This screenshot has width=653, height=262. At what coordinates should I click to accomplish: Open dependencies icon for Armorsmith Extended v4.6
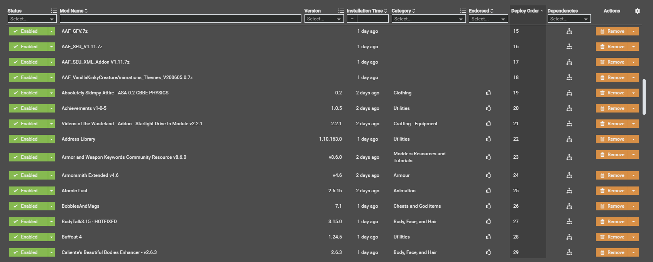point(569,175)
